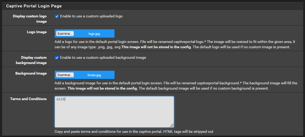
Task: Uncheck the custom uploaded logo checkbox
Action: coord(57,16)
